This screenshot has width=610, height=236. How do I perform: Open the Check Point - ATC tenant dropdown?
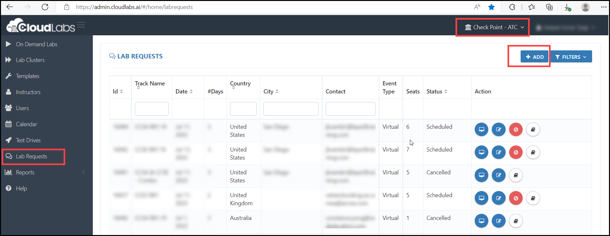[494, 27]
